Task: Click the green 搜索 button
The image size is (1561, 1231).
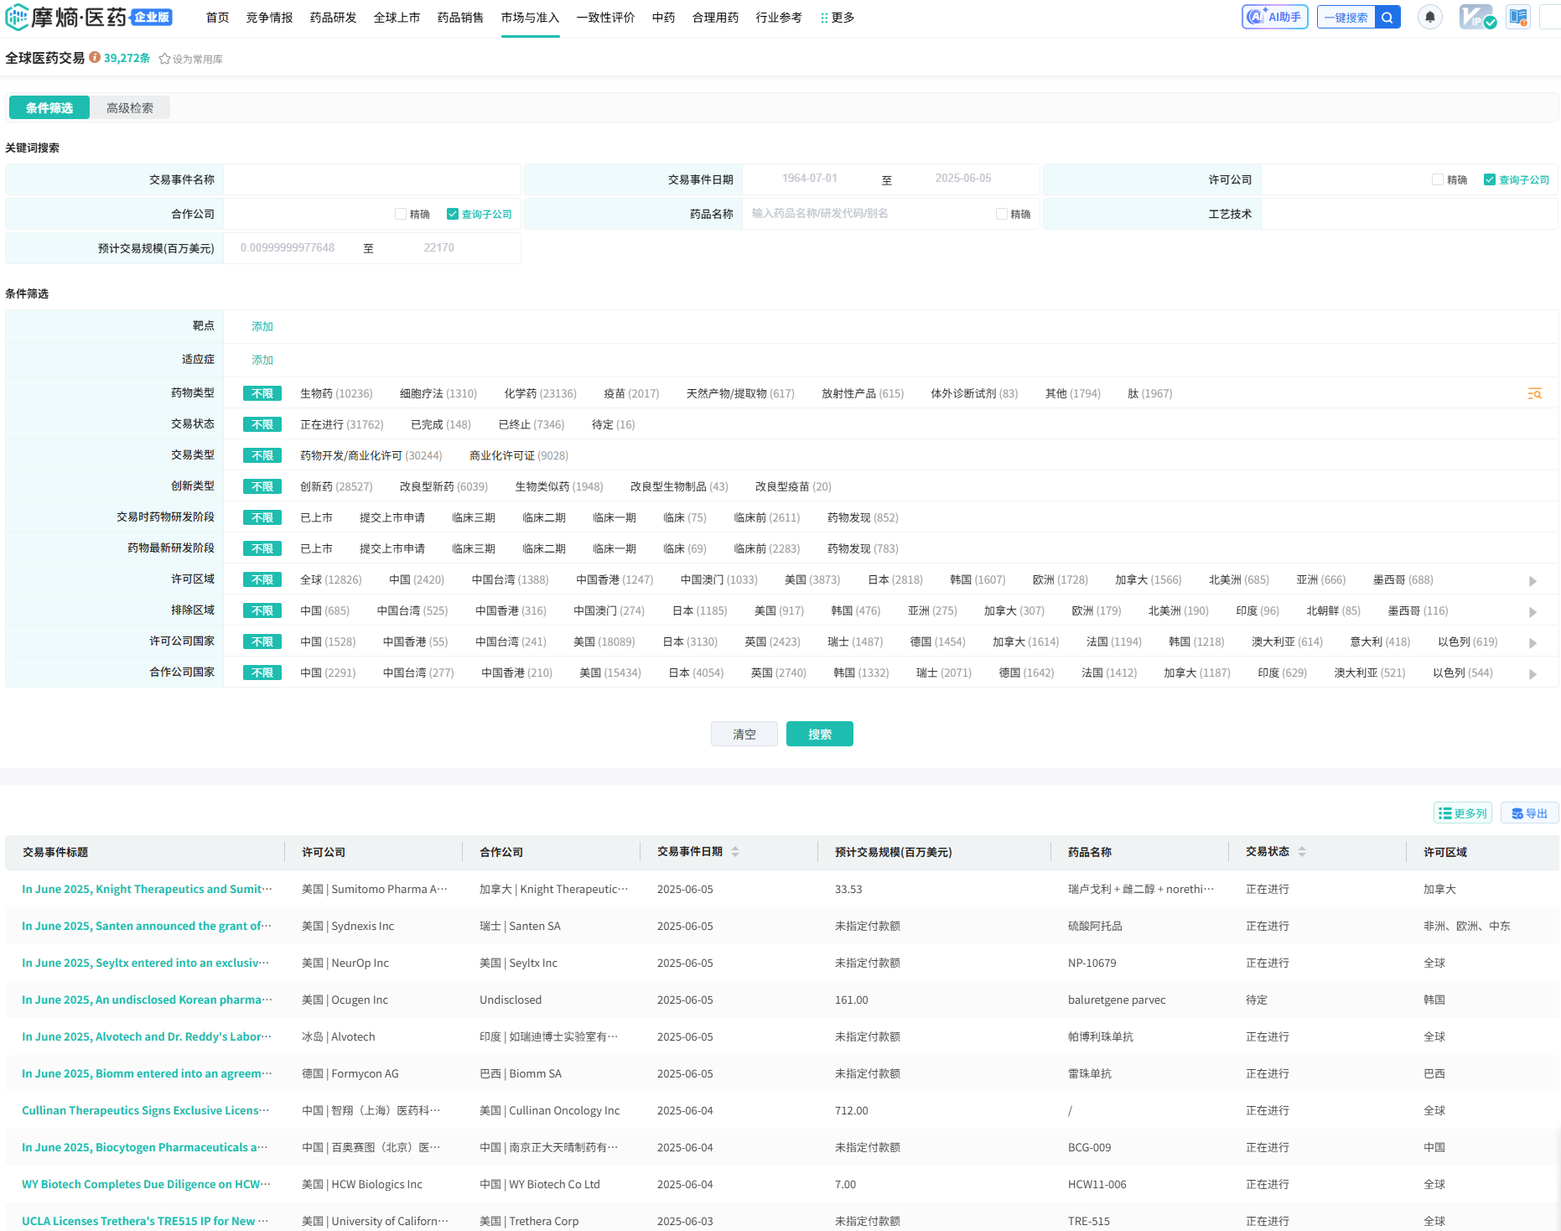Action: 820,734
